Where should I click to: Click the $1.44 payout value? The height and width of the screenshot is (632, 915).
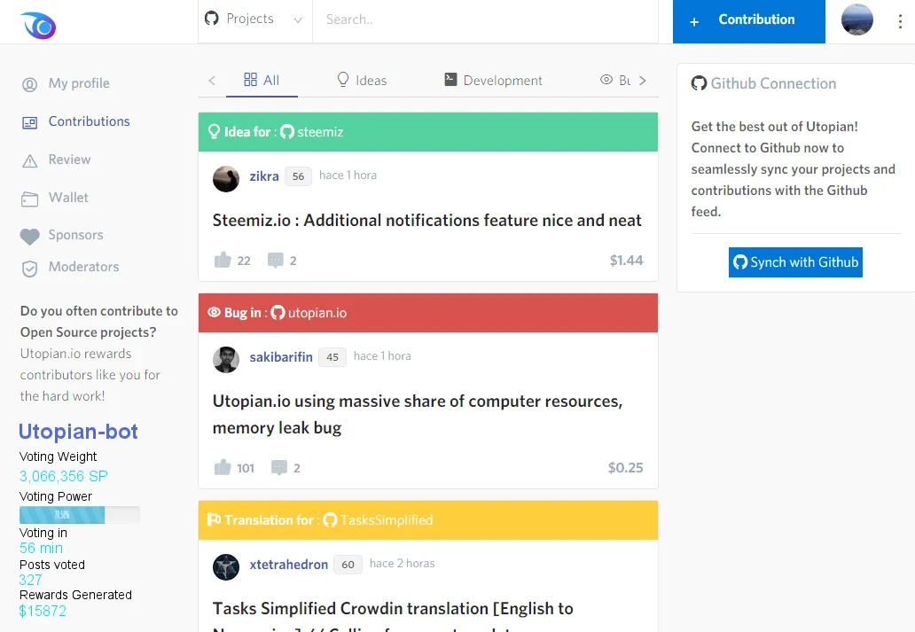tap(626, 261)
